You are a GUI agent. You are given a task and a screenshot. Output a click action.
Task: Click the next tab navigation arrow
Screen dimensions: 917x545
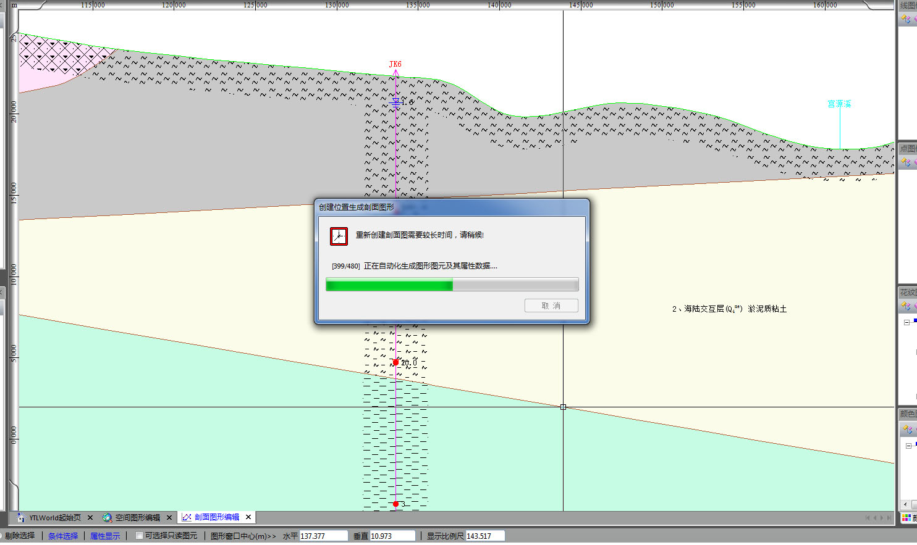pos(882,518)
